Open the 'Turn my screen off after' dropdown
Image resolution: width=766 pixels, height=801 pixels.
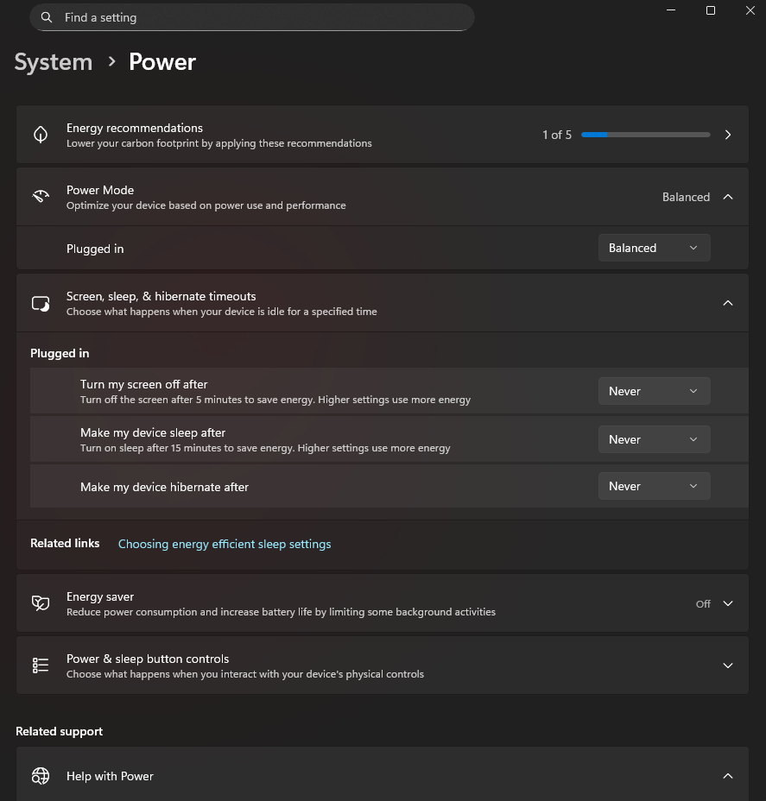[654, 391]
